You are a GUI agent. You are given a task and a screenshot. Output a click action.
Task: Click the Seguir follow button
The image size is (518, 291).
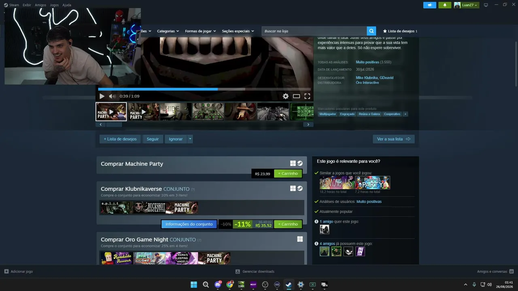(153, 139)
